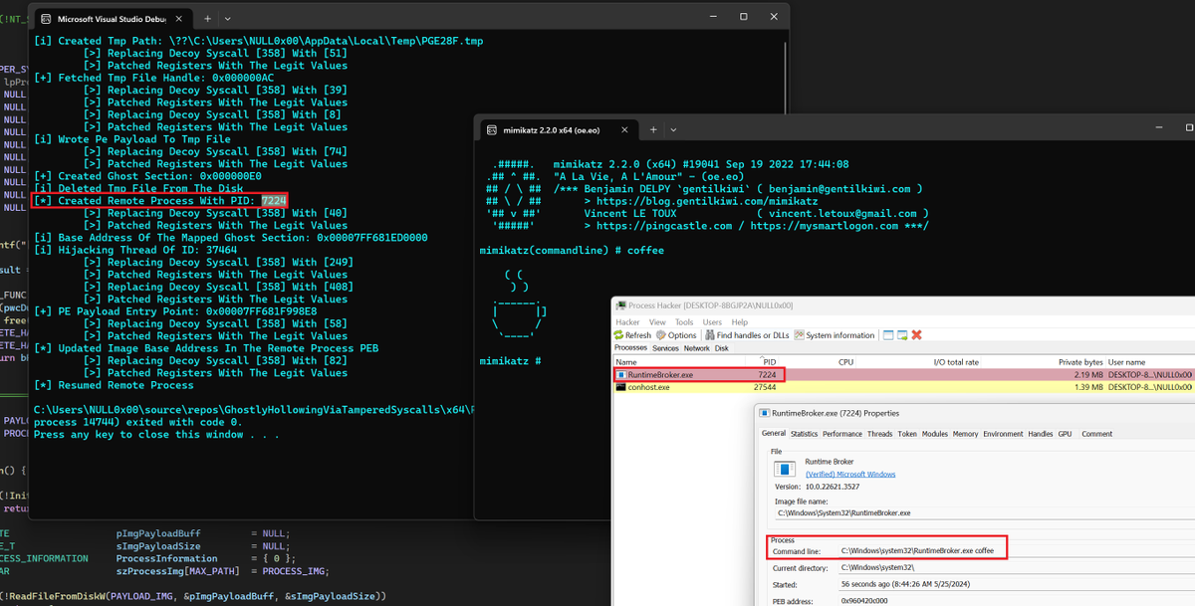This screenshot has width=1195, height=606.
Task: Switch to the Disk tab
Action: pos(721,348)
